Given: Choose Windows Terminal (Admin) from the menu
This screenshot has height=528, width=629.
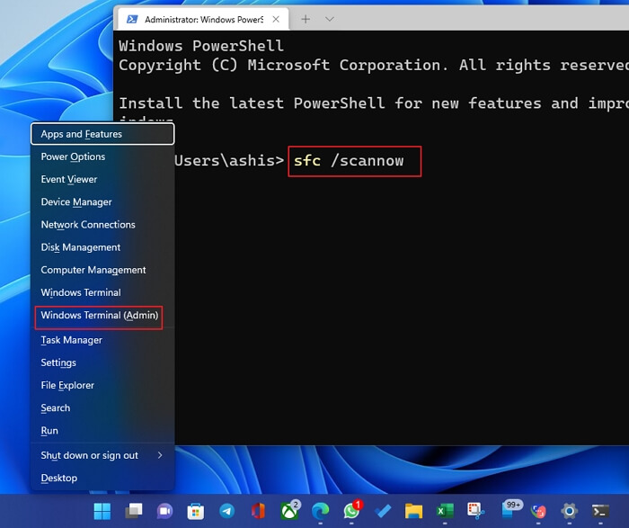Looking at the screenshot, I should pos(100,316).
